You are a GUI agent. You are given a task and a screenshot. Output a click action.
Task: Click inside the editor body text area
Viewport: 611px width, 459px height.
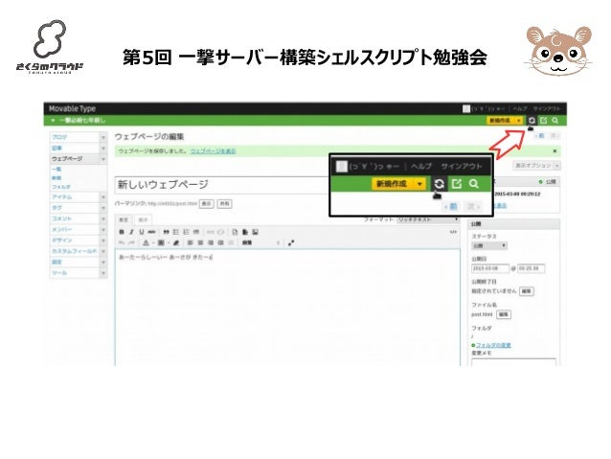point(287,308)
